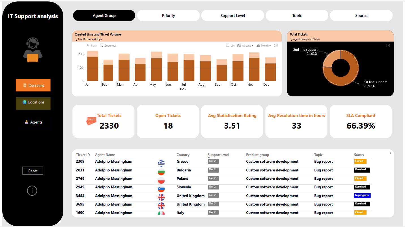The width and height of the screenshot is (405, 227).
Task: Sort by the Support level column header
Action: pos(218,155)
